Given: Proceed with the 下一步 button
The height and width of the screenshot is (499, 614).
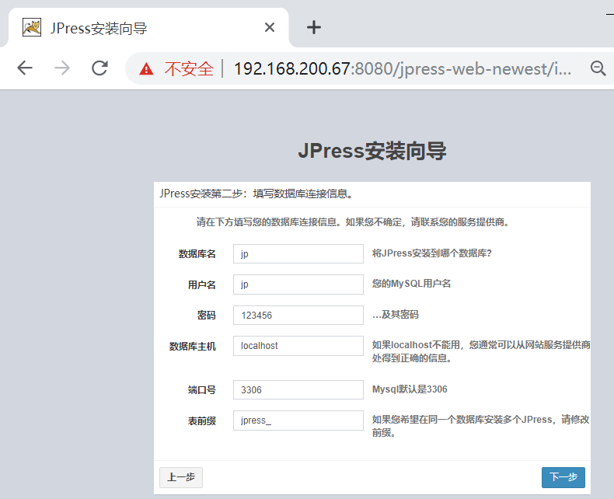Looking at the screenshot, I should pos(563,477).
